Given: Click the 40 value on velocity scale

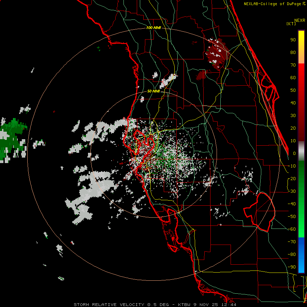Looking at the screenshot, I should coord(293,103).
